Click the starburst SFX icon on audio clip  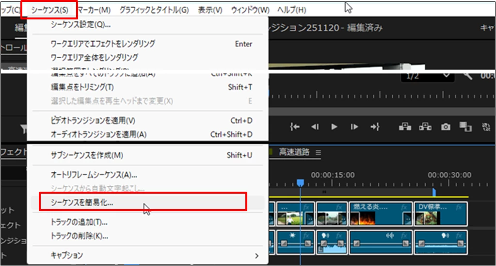(x=292, y=235)
